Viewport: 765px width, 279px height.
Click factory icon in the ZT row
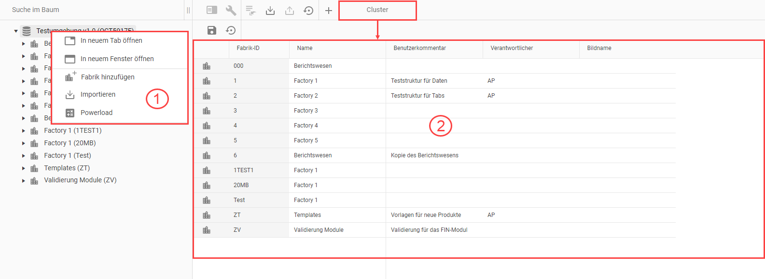(x=207, y=215)
